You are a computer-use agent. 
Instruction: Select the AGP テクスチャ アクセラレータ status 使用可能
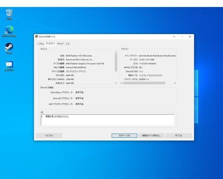79,104
